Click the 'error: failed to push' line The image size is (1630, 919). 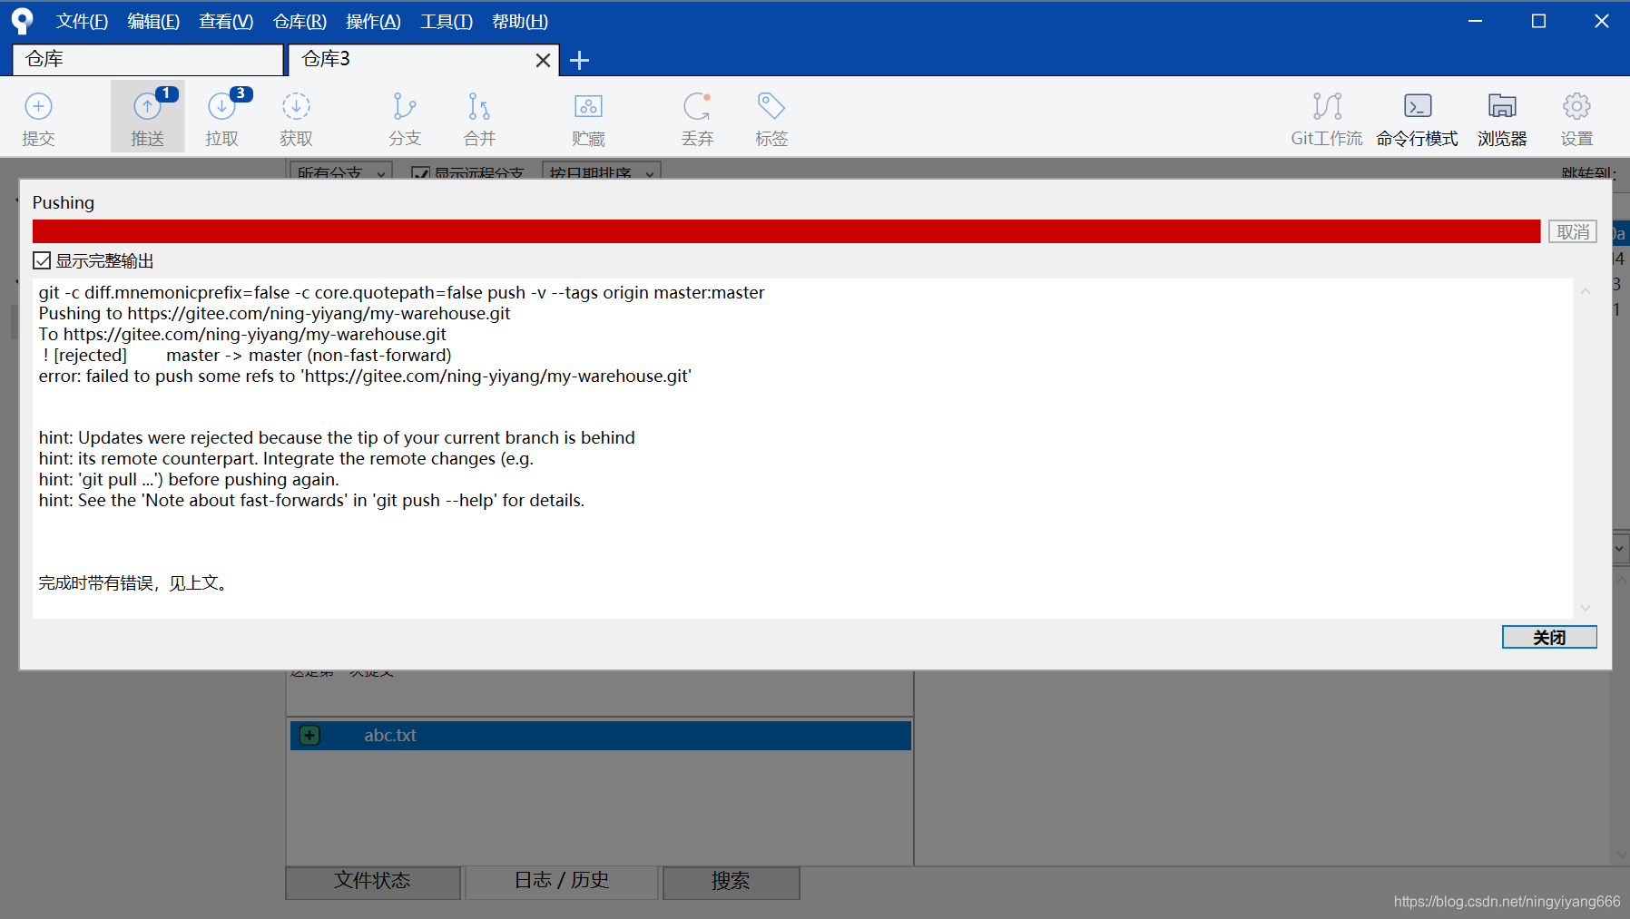365,376
